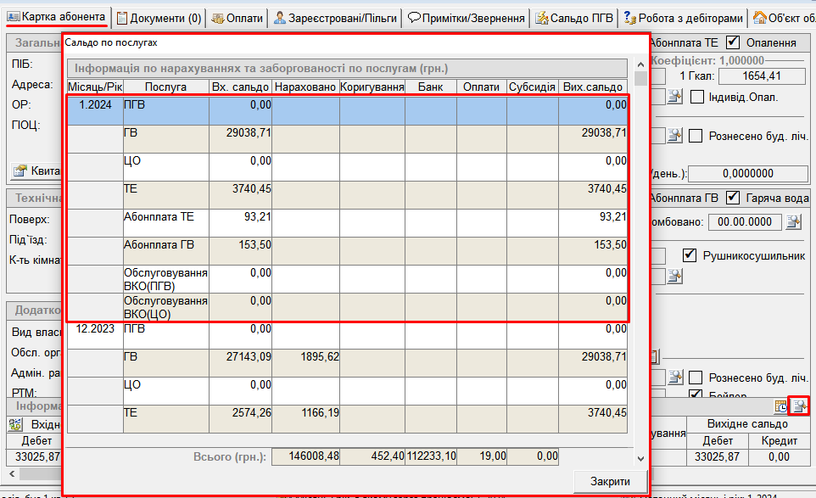
Task: Click the calendar clock history icon
Action: point(781,406)
